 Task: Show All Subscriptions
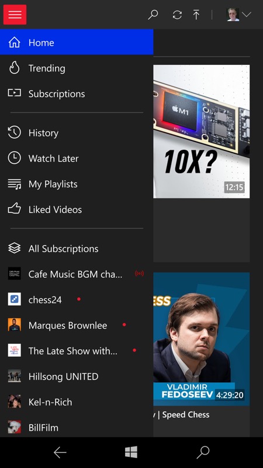(x=77, y=248)
